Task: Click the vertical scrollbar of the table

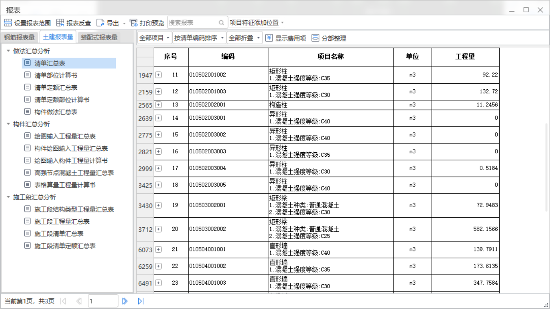Action: [x=546, y=167]
